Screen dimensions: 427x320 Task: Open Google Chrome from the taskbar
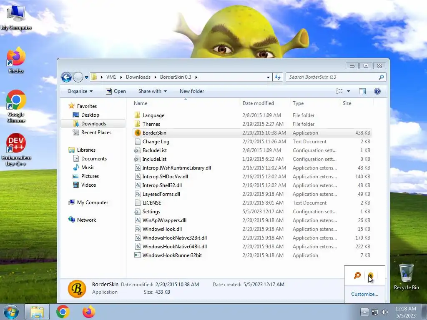click(63, 312)
